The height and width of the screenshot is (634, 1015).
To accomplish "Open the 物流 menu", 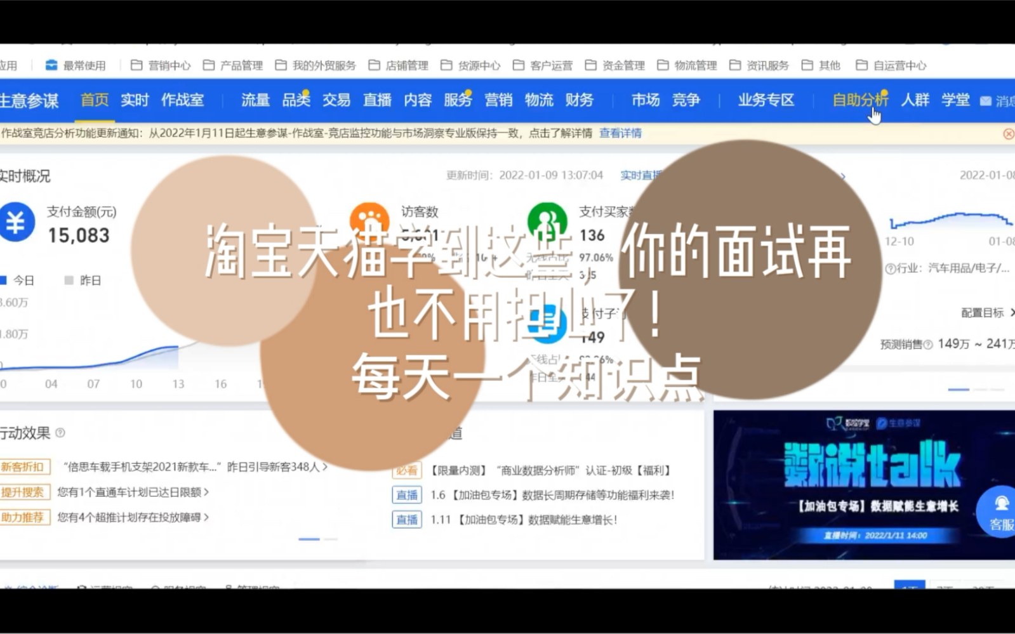I will click(539, 100).
